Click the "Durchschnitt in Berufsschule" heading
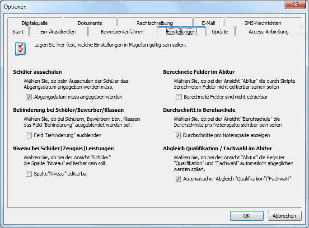 click(199, 110)
